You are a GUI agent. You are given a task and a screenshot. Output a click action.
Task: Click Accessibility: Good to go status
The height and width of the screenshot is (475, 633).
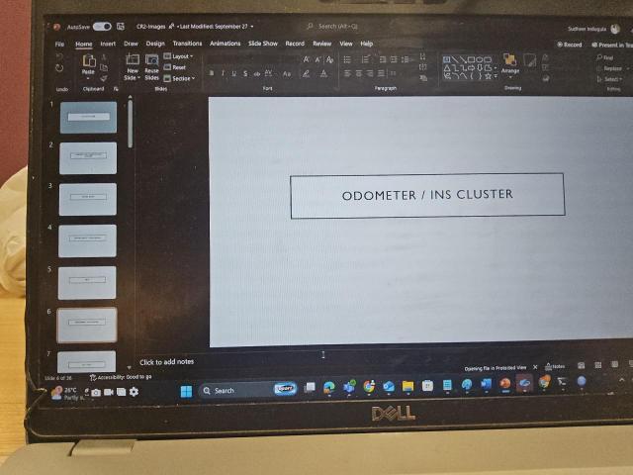point(121,377)
